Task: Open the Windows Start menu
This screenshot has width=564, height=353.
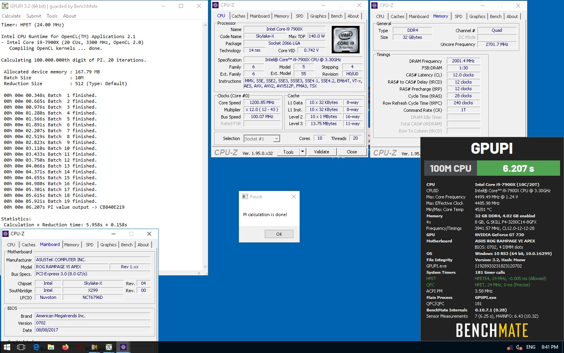Action: pos(7,347)
